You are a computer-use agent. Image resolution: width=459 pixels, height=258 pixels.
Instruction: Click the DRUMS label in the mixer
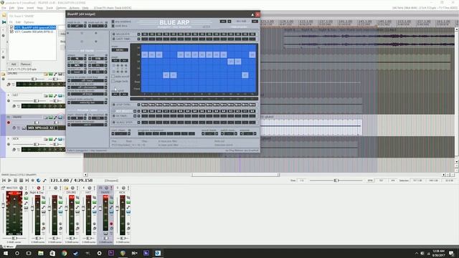71,193
